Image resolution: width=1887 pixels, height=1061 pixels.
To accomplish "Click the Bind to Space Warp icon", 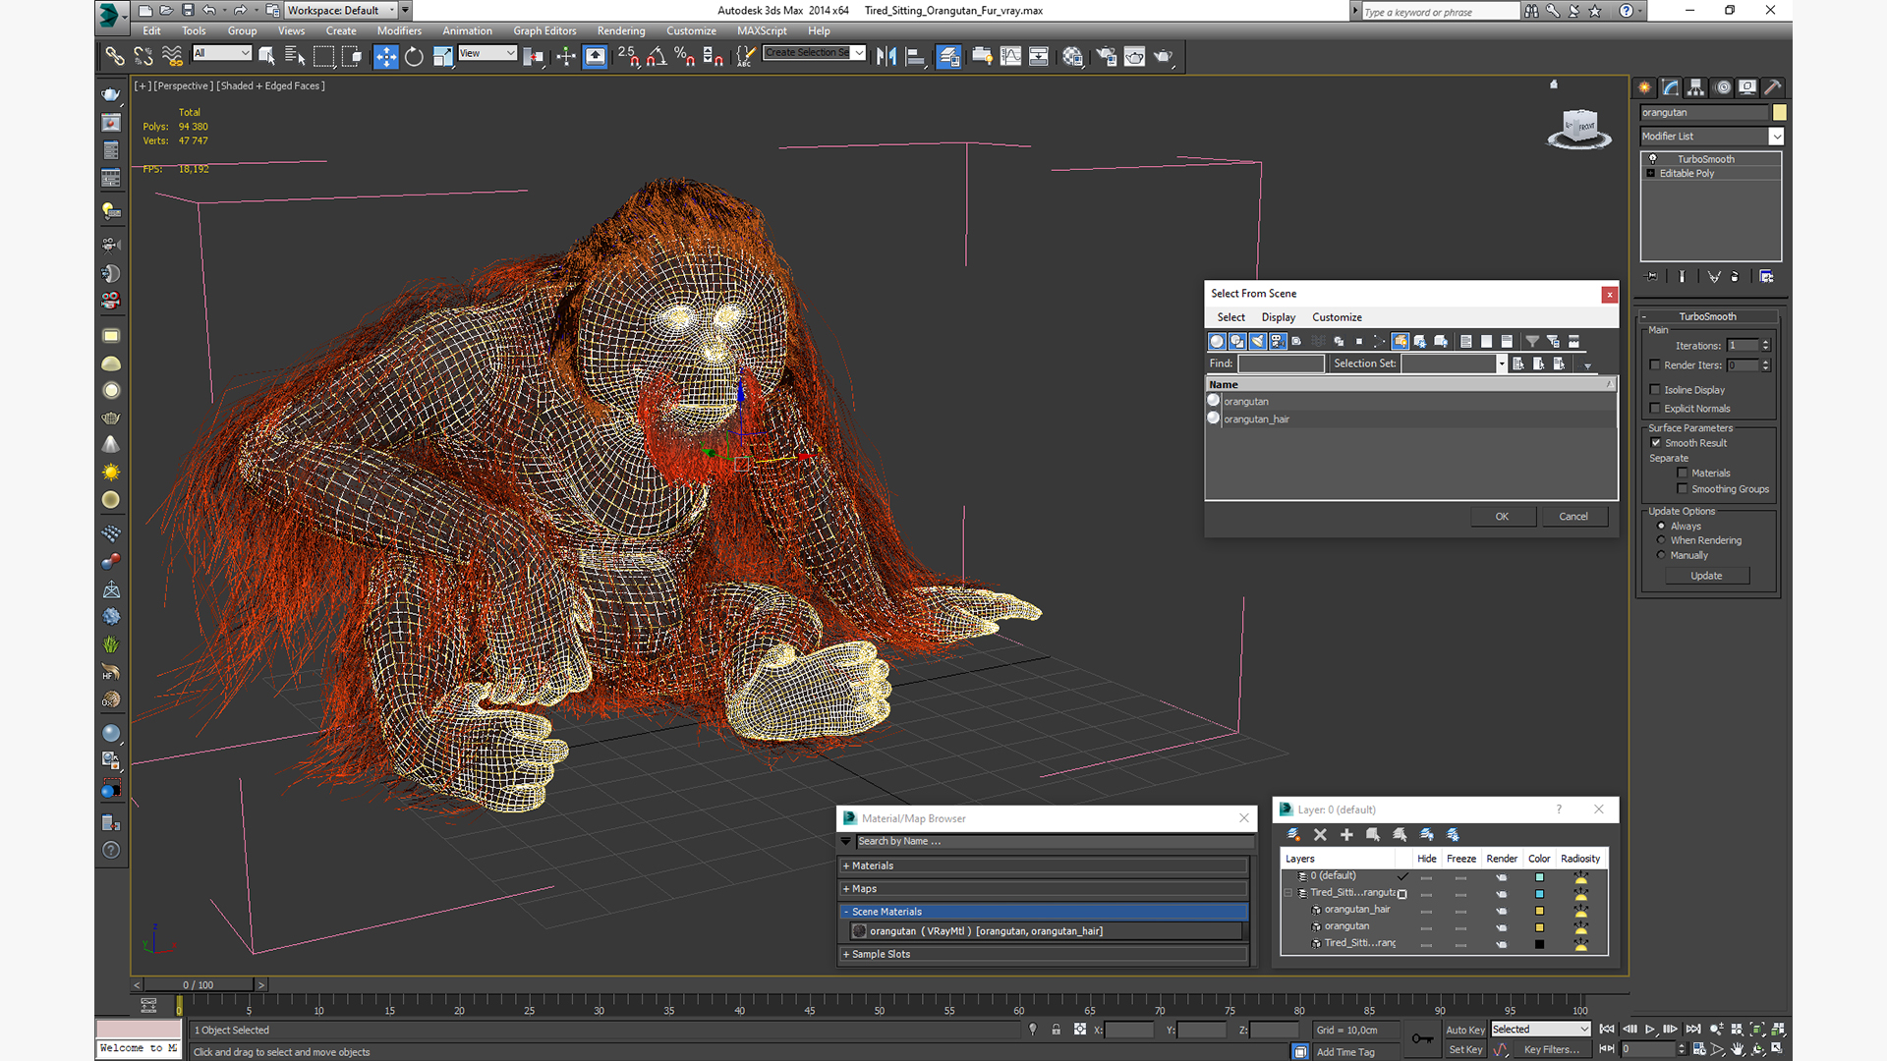I will pyautogui.click(x=172, y=57).
